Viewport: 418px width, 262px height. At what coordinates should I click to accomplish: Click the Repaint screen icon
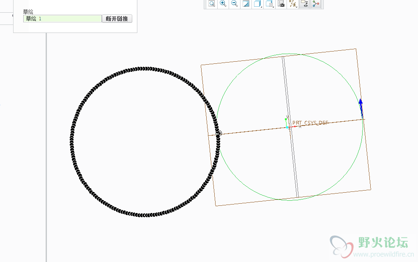point(246,4)
